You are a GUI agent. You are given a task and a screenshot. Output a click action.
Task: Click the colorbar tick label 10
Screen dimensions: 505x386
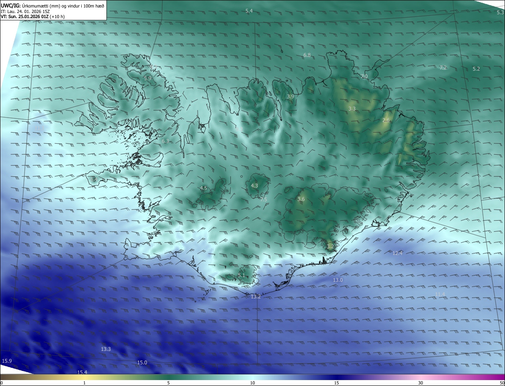tap(252, 383)
